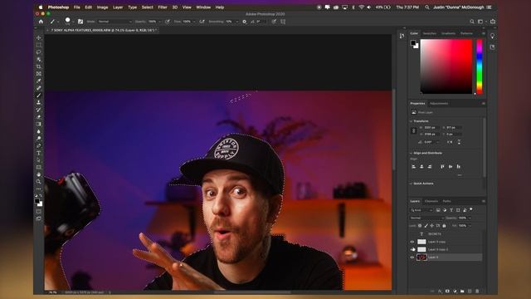Viewport: 531px width, 299px height.
Task: Toggle visibility of Layer 0
Action: (x=412, y=257)
